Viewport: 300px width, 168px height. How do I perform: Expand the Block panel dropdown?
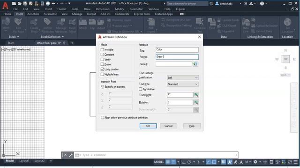[14, 37]
